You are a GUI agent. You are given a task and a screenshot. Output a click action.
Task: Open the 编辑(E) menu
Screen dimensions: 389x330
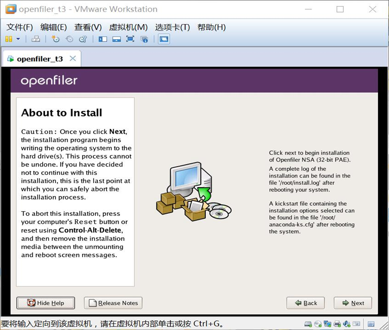point(54,27)
